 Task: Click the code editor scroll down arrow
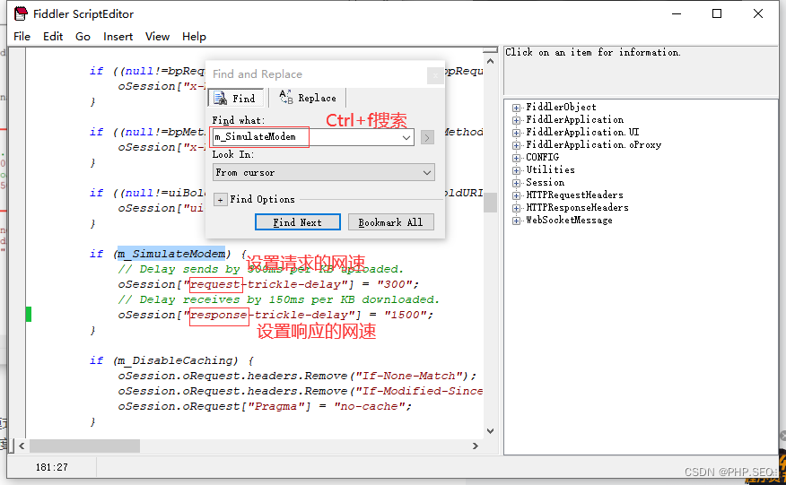click(x=490, y=431)
